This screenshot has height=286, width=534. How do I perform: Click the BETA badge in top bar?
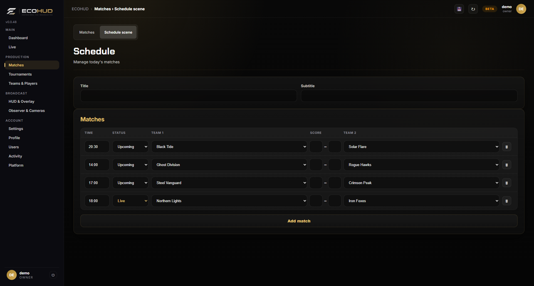(490, 9)
